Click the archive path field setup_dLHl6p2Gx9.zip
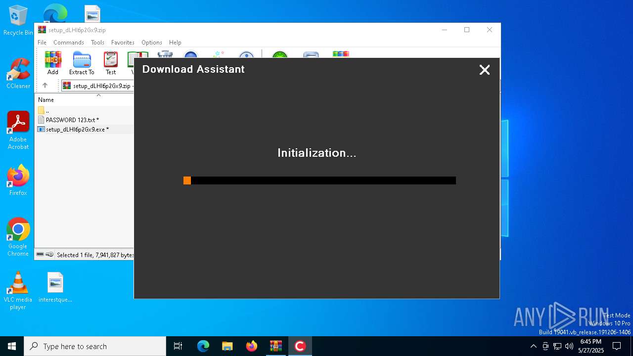633x356 pixels. click(97, 86)
